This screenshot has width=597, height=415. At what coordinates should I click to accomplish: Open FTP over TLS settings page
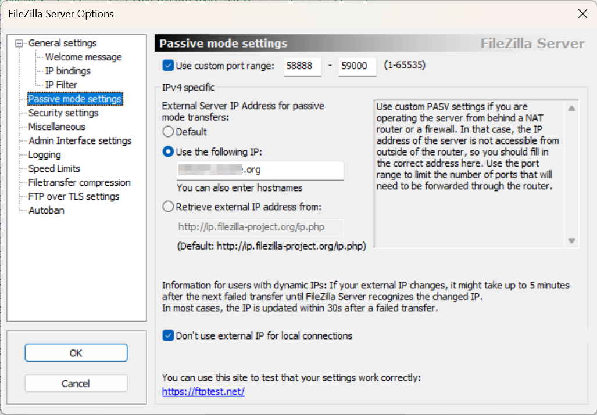coord(74,197)
